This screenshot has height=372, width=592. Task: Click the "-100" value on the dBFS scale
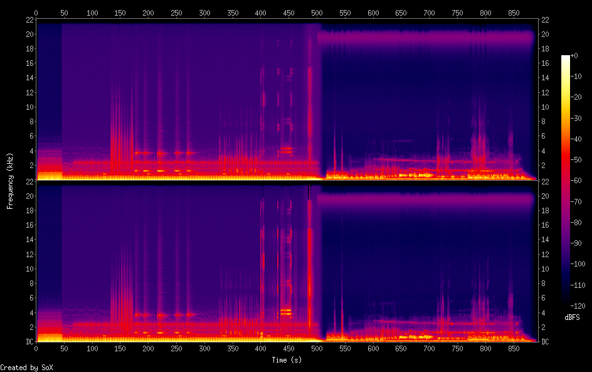pyautogui.click(x=578, y=264)
